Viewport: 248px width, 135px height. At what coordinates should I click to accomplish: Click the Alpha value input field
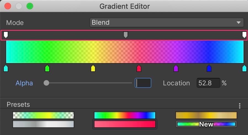(143, 83)
